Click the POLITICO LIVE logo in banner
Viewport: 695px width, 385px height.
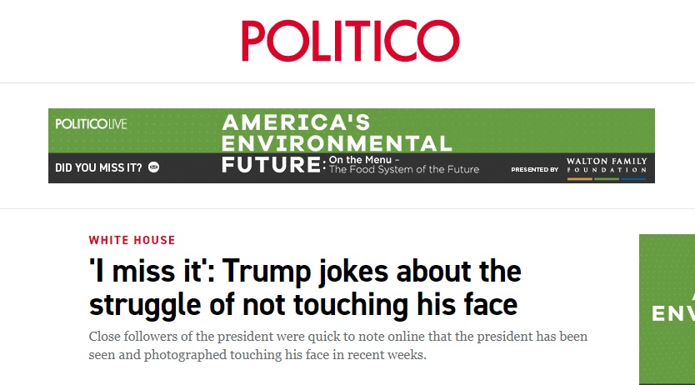[x=91, y=124]
